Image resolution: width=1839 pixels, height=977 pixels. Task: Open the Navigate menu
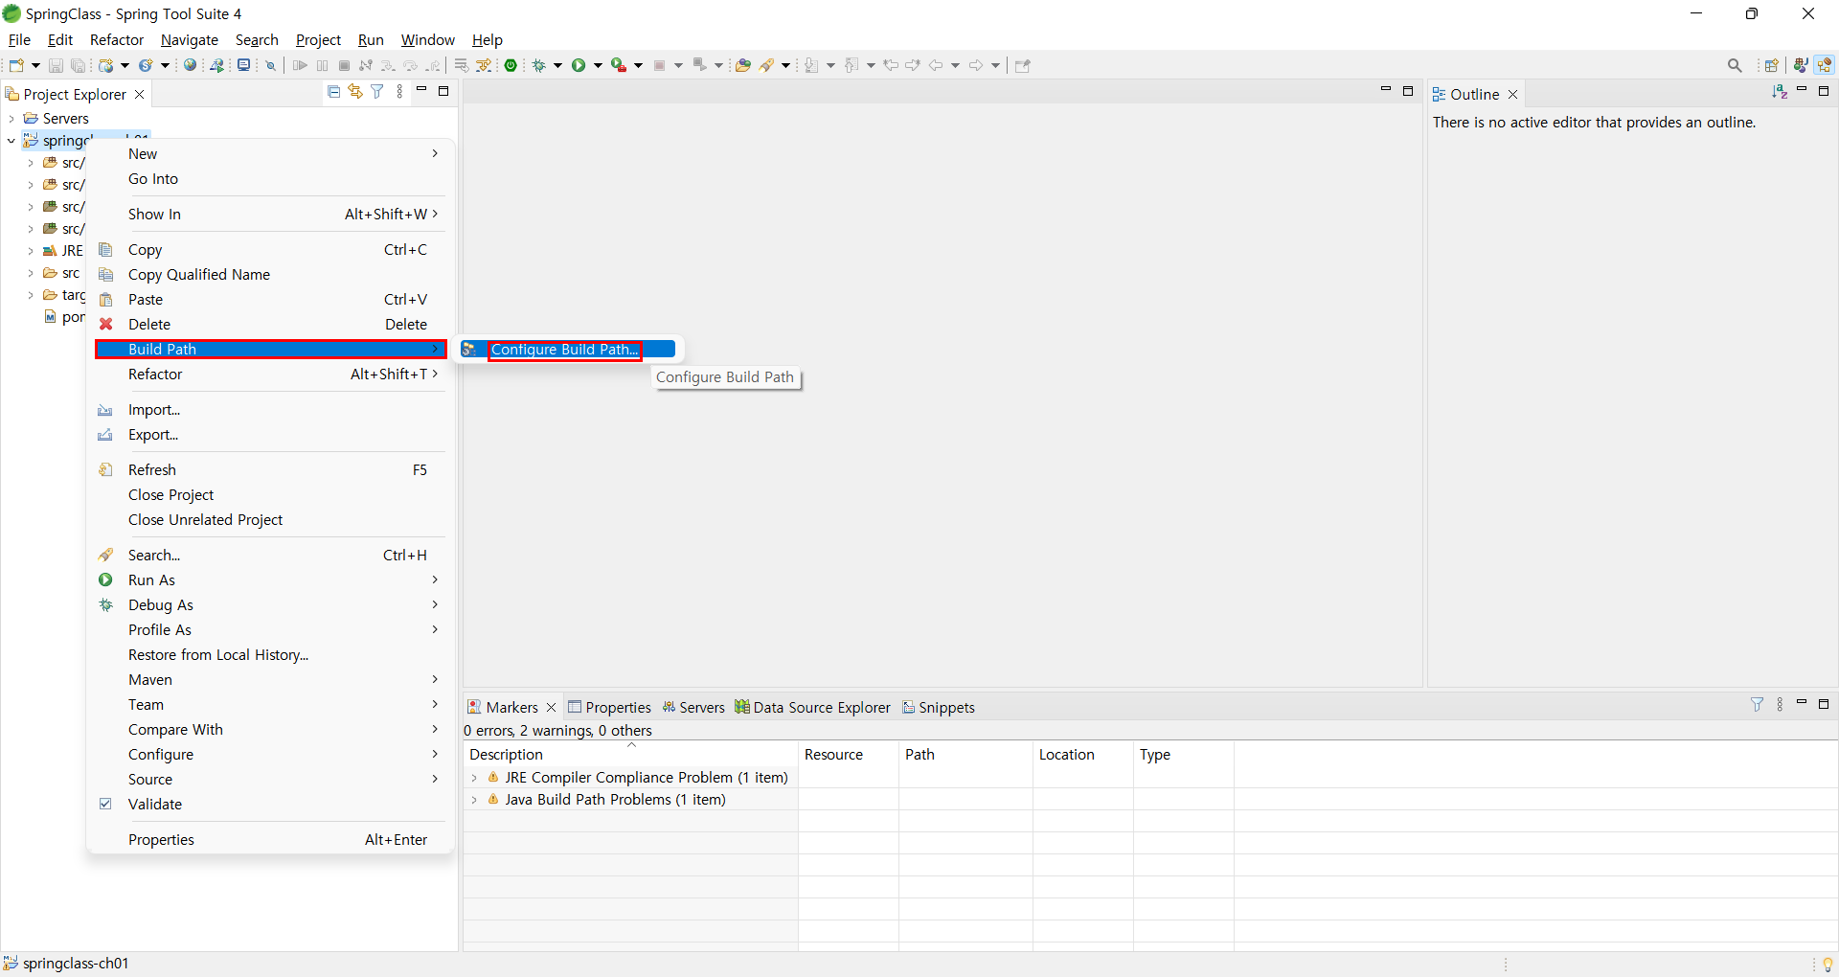coord(190,40)
